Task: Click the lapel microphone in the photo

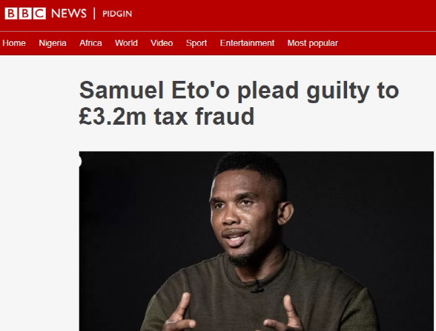Action: (x=256, y=288)
